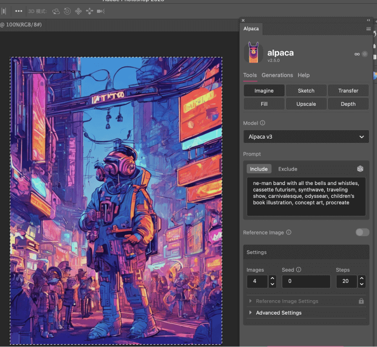Select the 3D roll camera icon

[67, 11]
